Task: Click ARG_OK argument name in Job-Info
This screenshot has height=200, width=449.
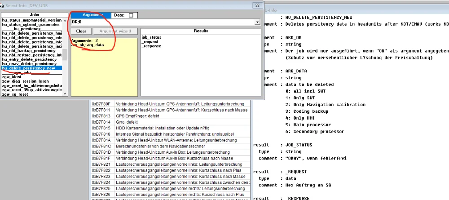Action: [x=294, y=38]
